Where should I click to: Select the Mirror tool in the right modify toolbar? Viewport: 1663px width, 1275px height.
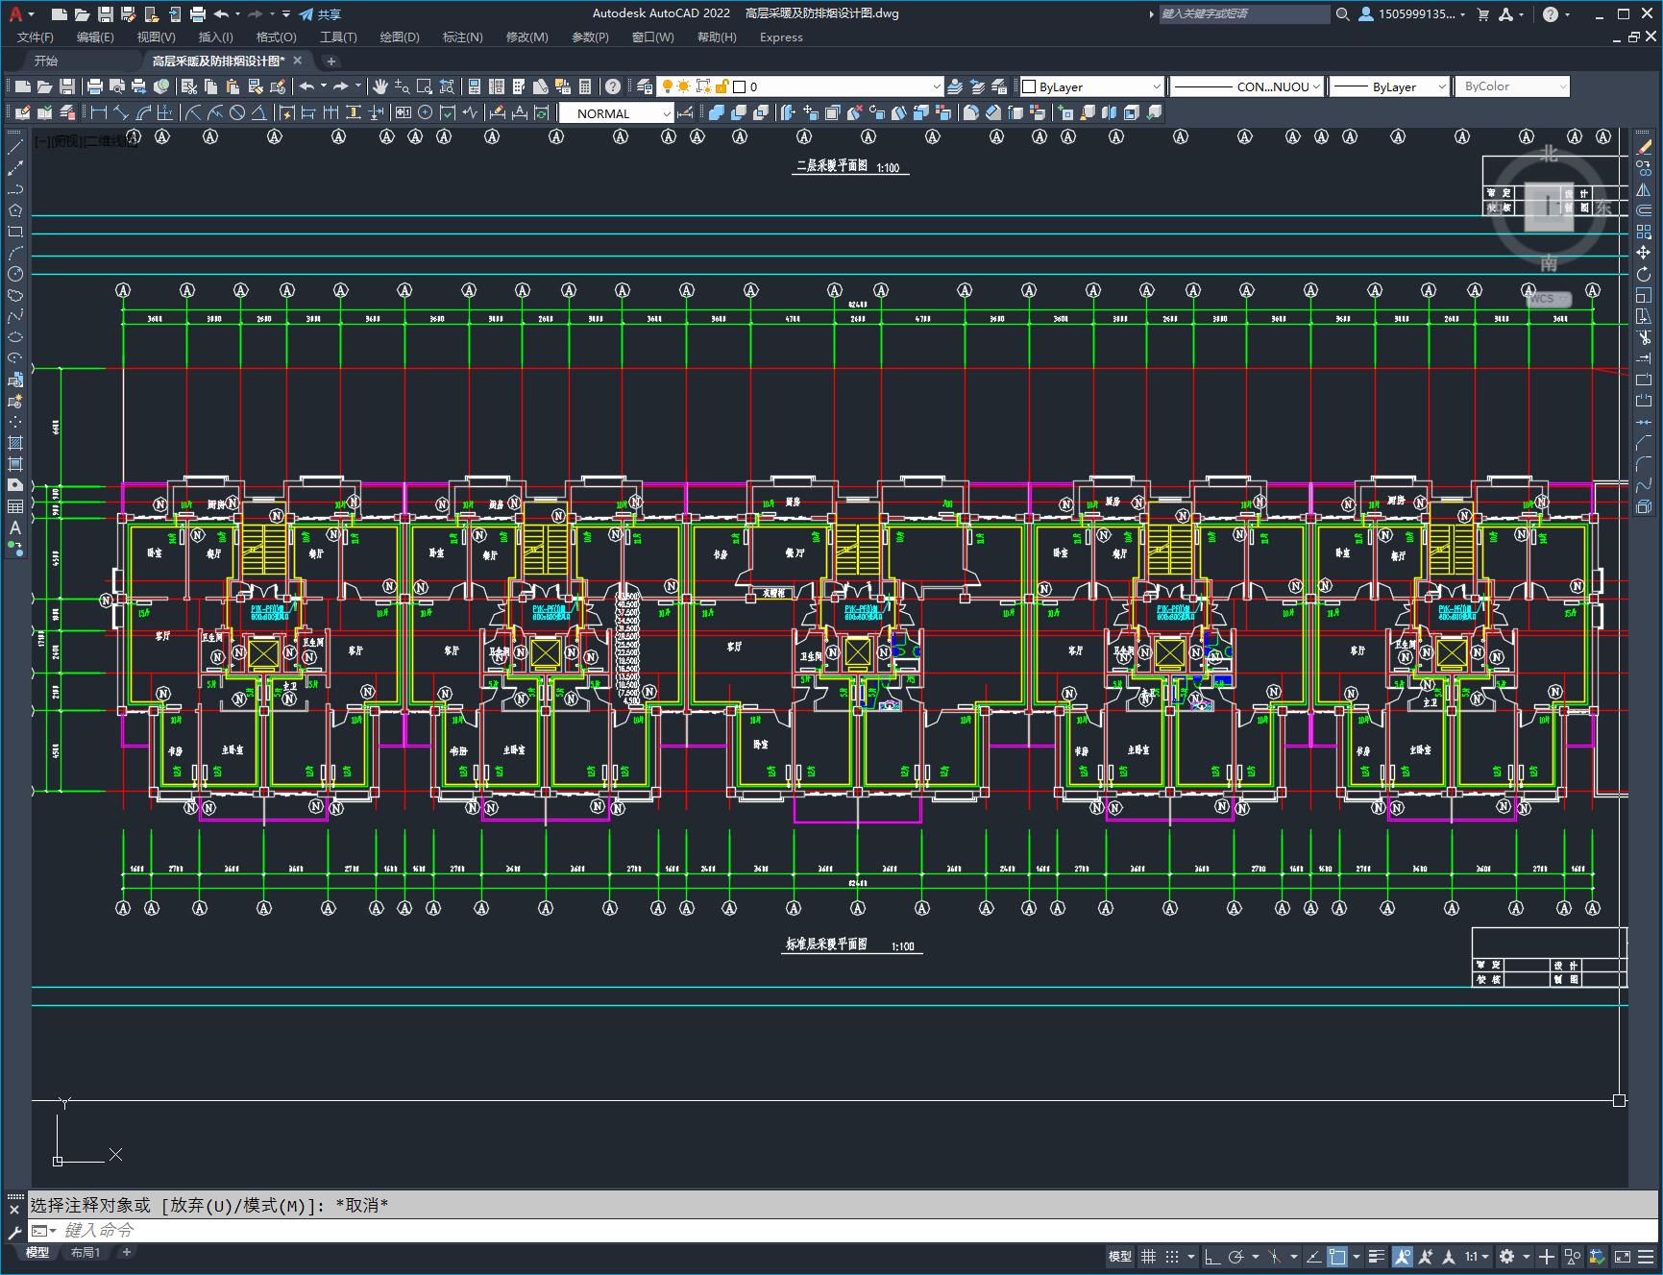click(1644, 189)
